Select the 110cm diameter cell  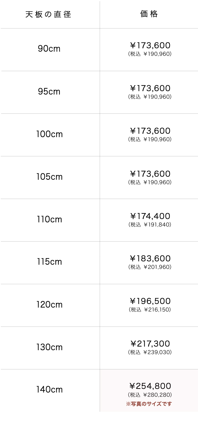click(x=49, y=220)
